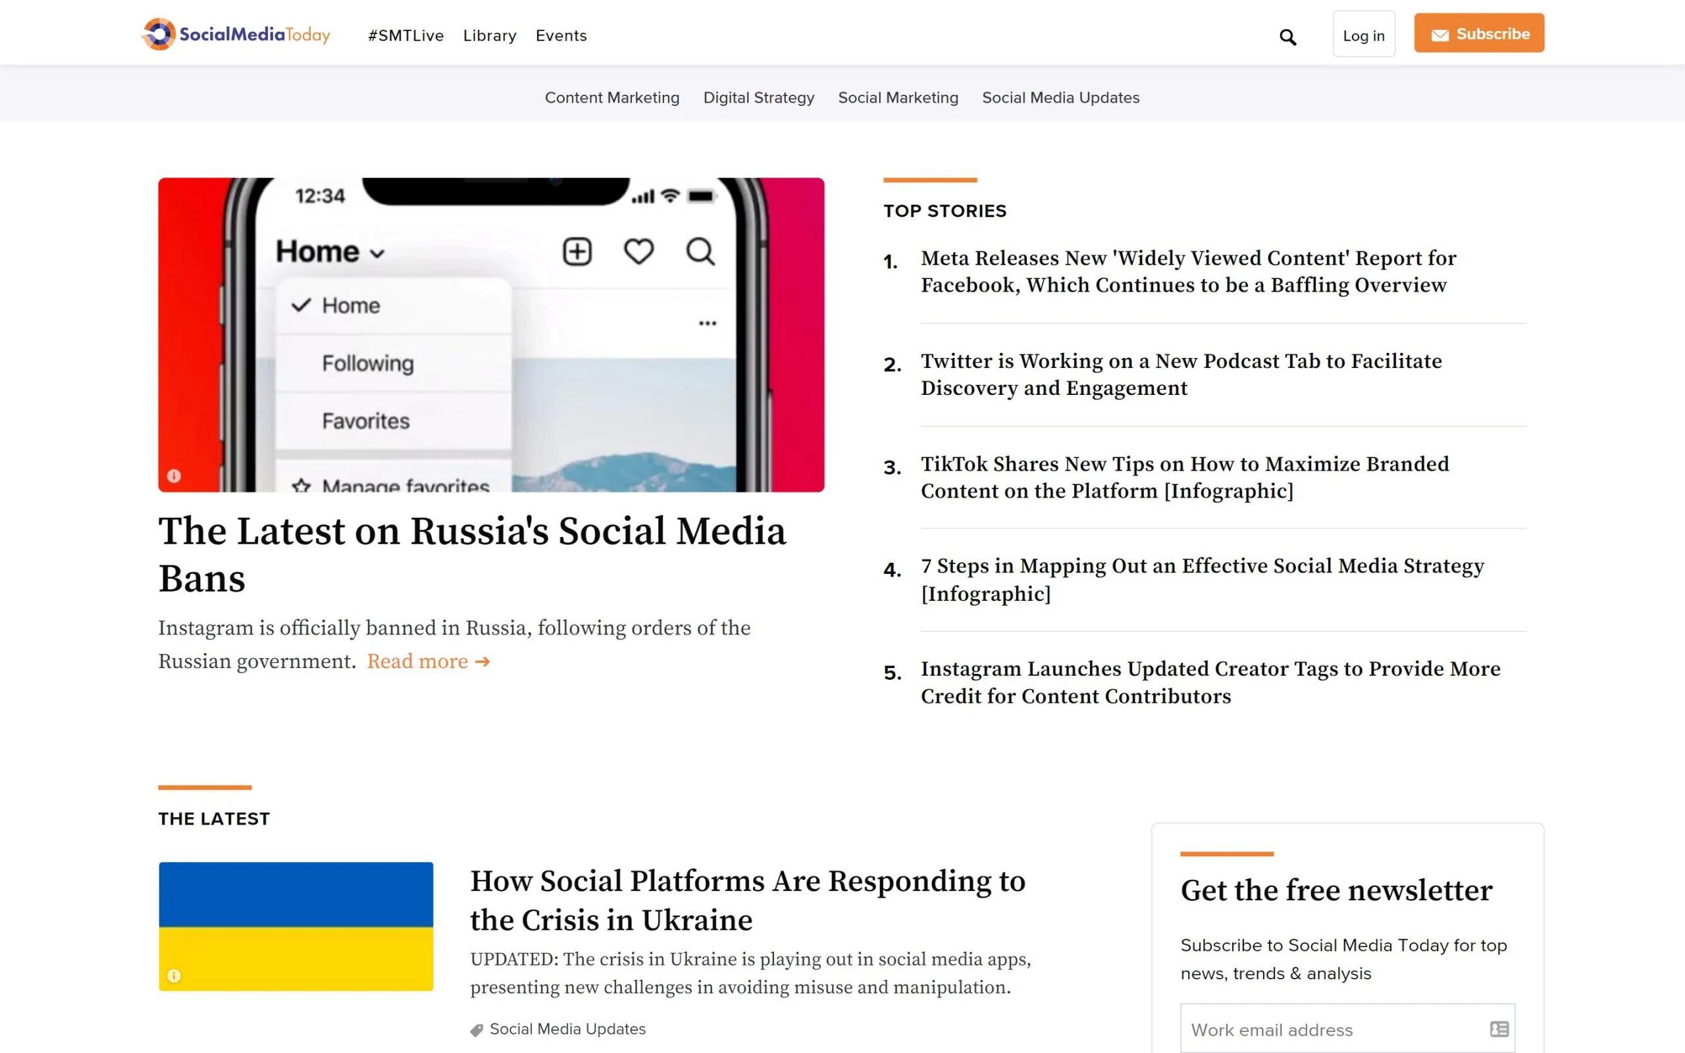Click the search magnifier icon in header
Image resolution: width=1685 pixels, height=1053 pixels.
tap(1287, 37)
